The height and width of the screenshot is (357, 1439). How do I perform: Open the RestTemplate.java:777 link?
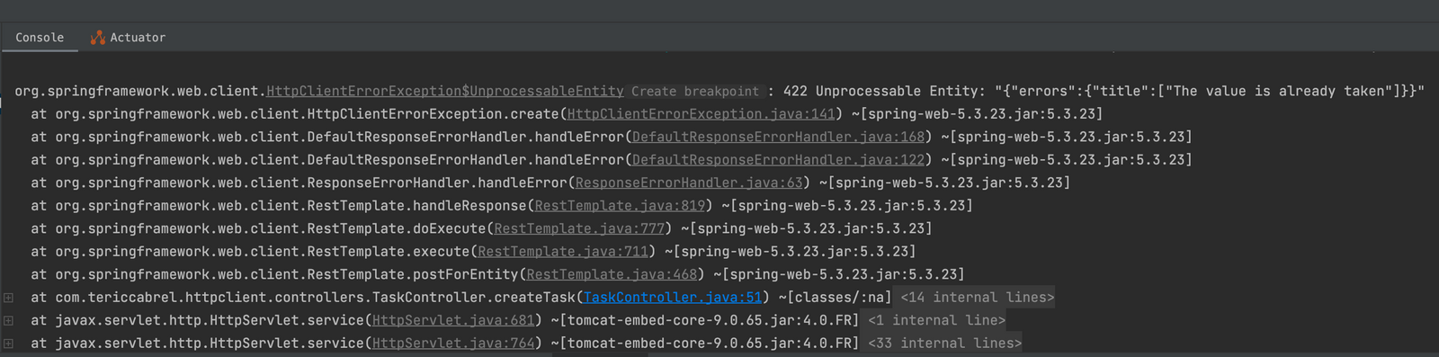579,229
